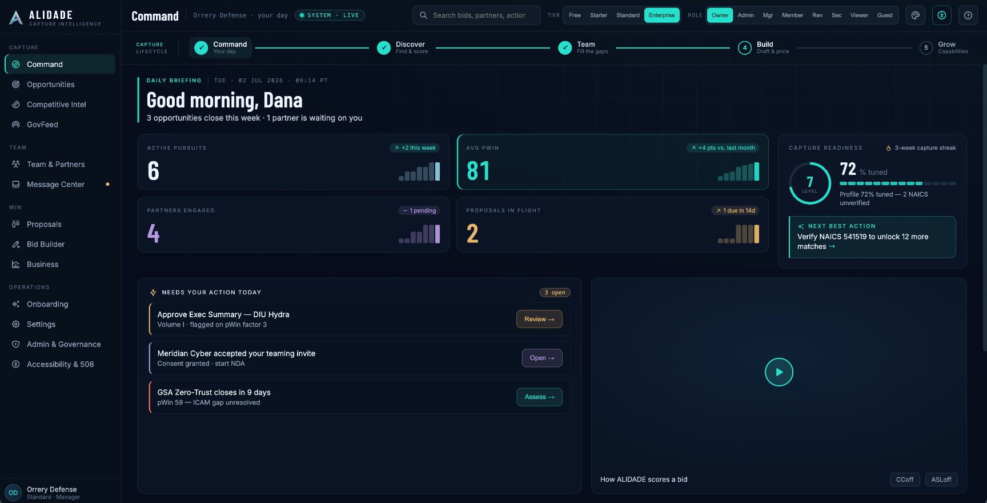
Task: Click Review for DIU Hydra summary
Action: pos(539,320)
